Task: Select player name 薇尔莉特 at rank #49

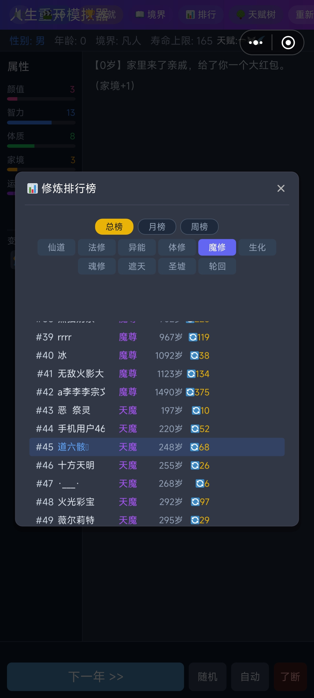Action: [76, 520]
